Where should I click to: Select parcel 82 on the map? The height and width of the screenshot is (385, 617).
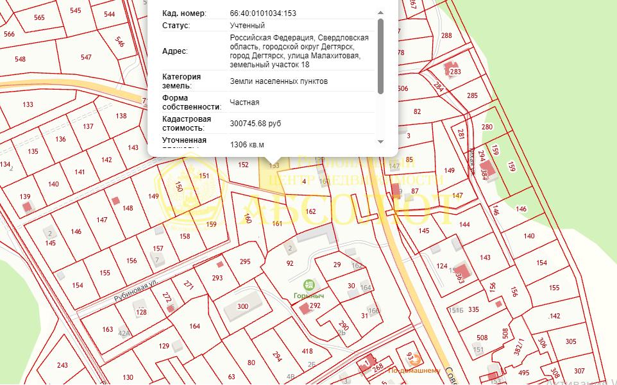(x=418, y=111)
